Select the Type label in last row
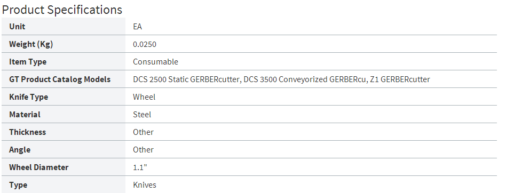 point(18,185)
